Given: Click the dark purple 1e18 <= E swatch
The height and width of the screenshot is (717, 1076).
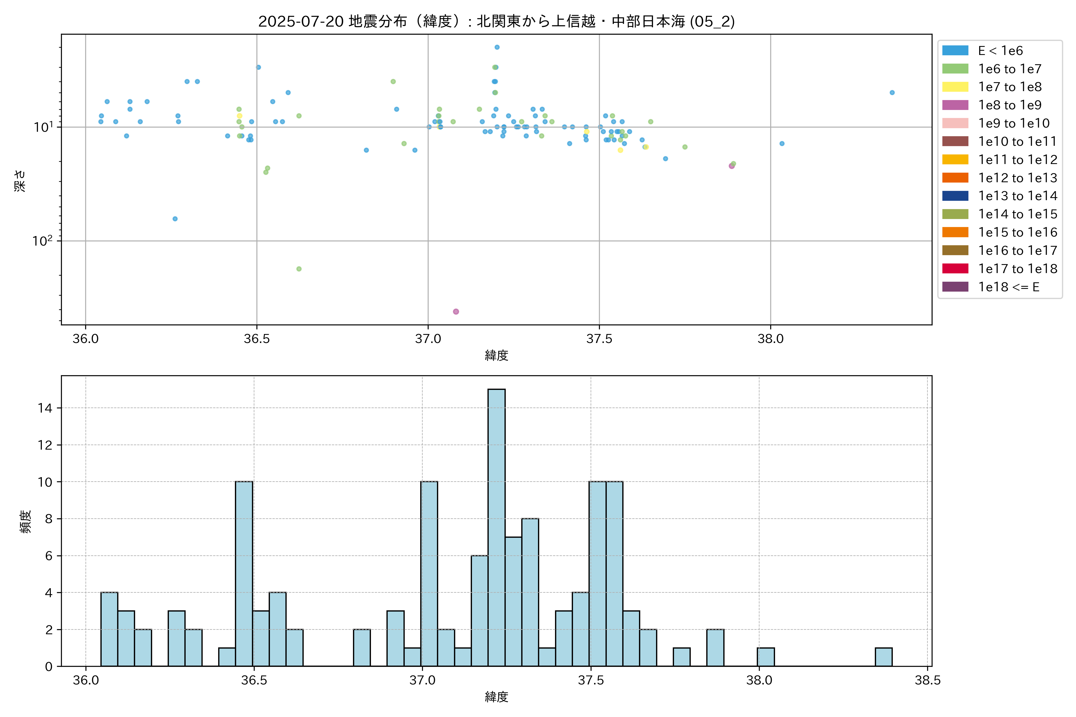Looking at the screenshot, I should [955, 287].
